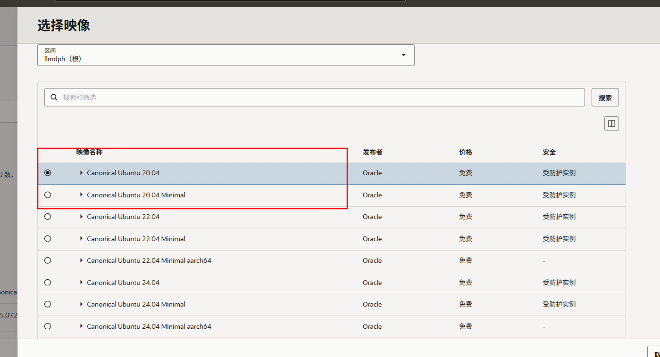Select Canonical Ubuntu 20.04 Minimal radio button

[48, 195]
